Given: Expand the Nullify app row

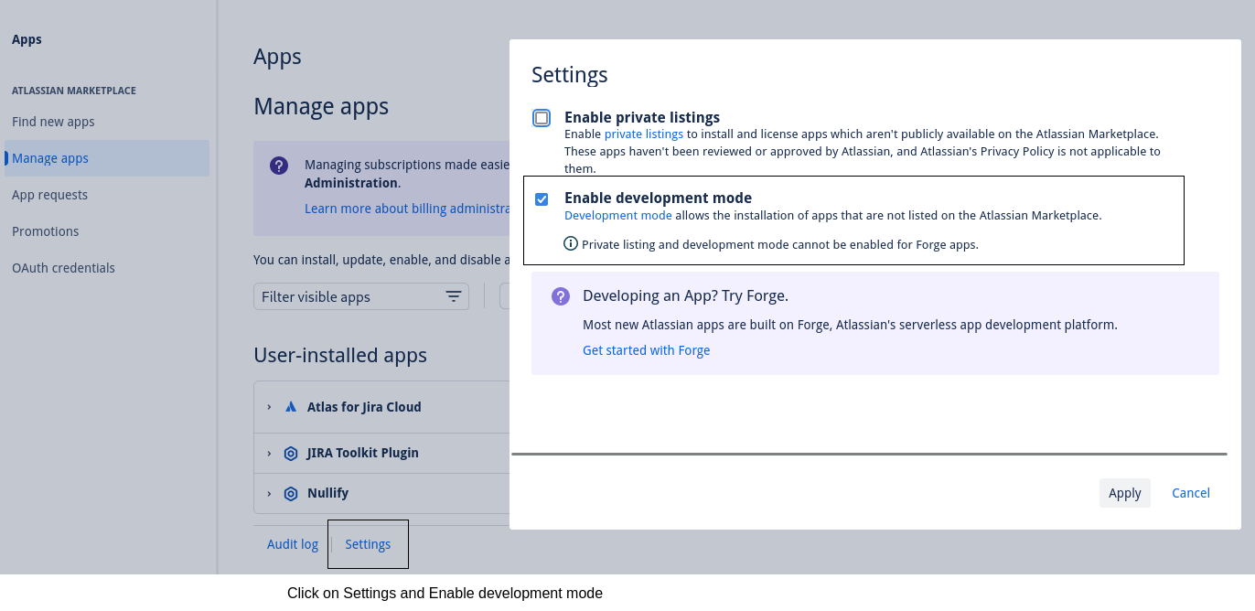Looking at the screenshot, I should click(x=269, y=493).
